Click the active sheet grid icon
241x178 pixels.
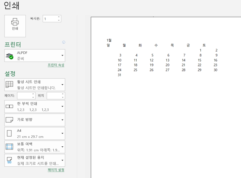[9, 84]
